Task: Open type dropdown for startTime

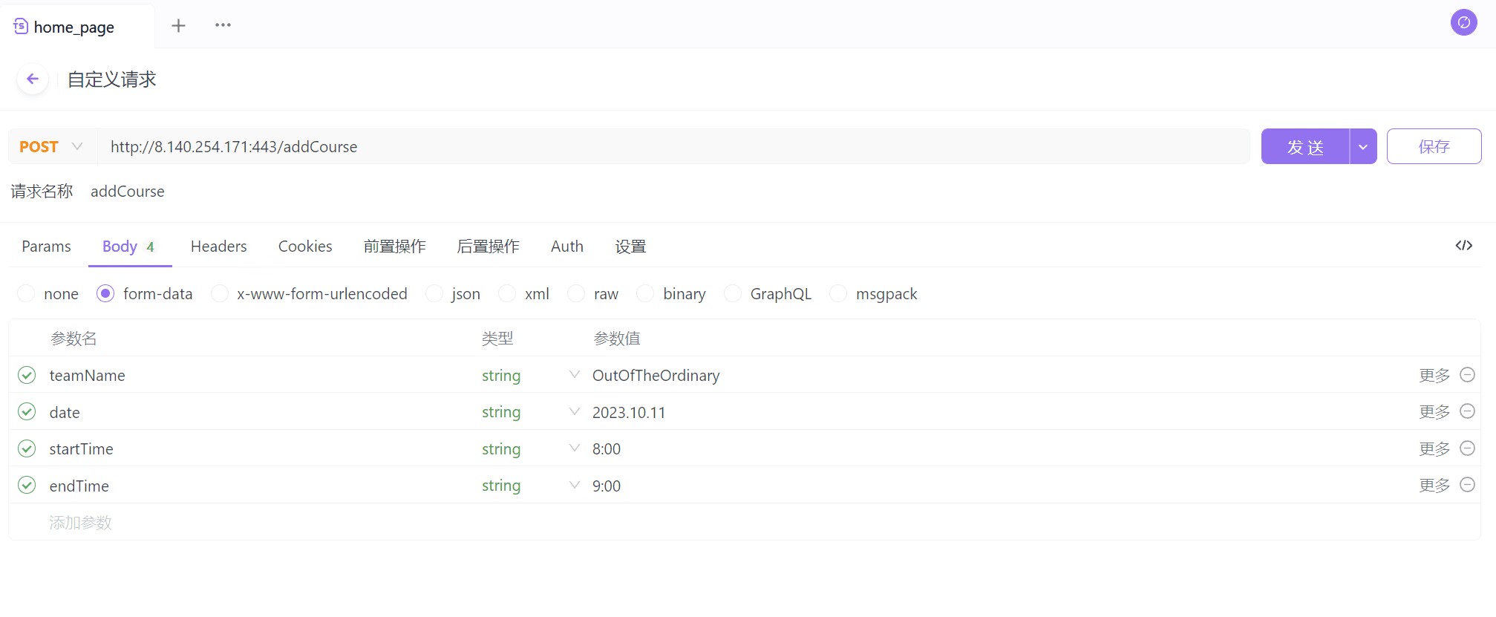Action: point(574,448)
